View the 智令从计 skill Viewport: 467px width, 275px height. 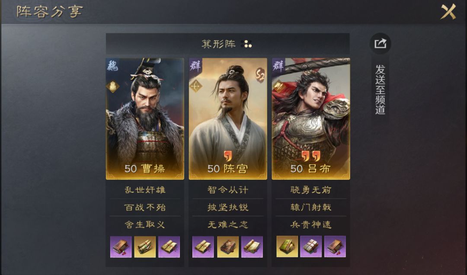(x=228, y=190)
